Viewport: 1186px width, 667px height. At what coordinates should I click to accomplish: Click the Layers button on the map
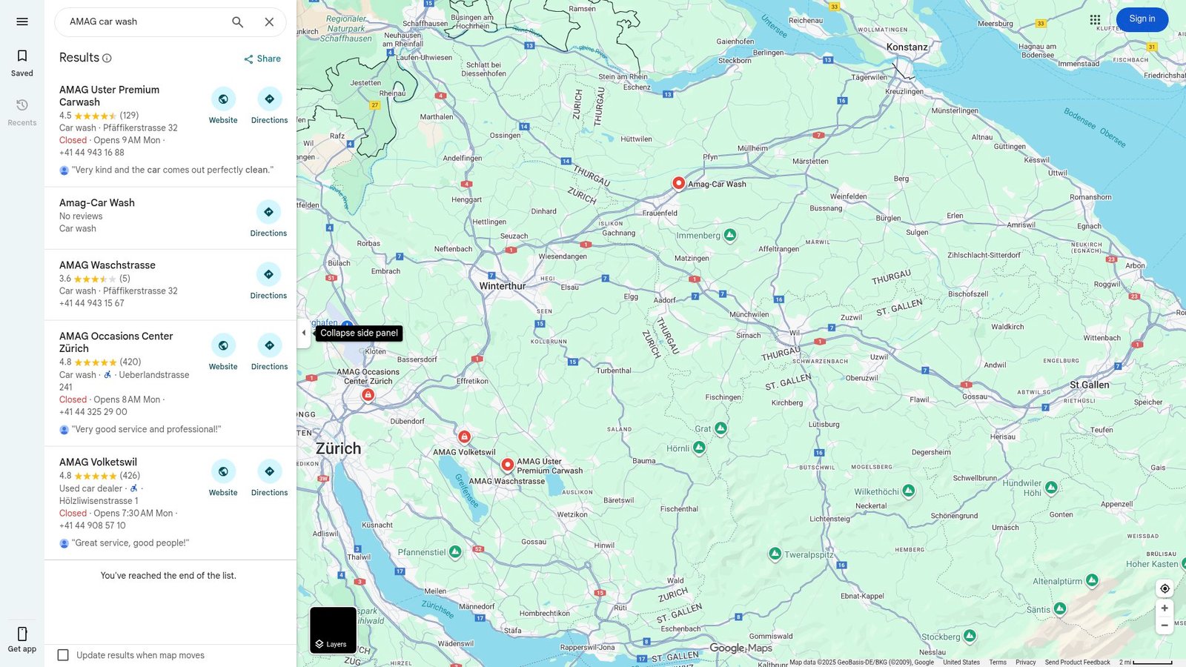click(x=333, y=631)
